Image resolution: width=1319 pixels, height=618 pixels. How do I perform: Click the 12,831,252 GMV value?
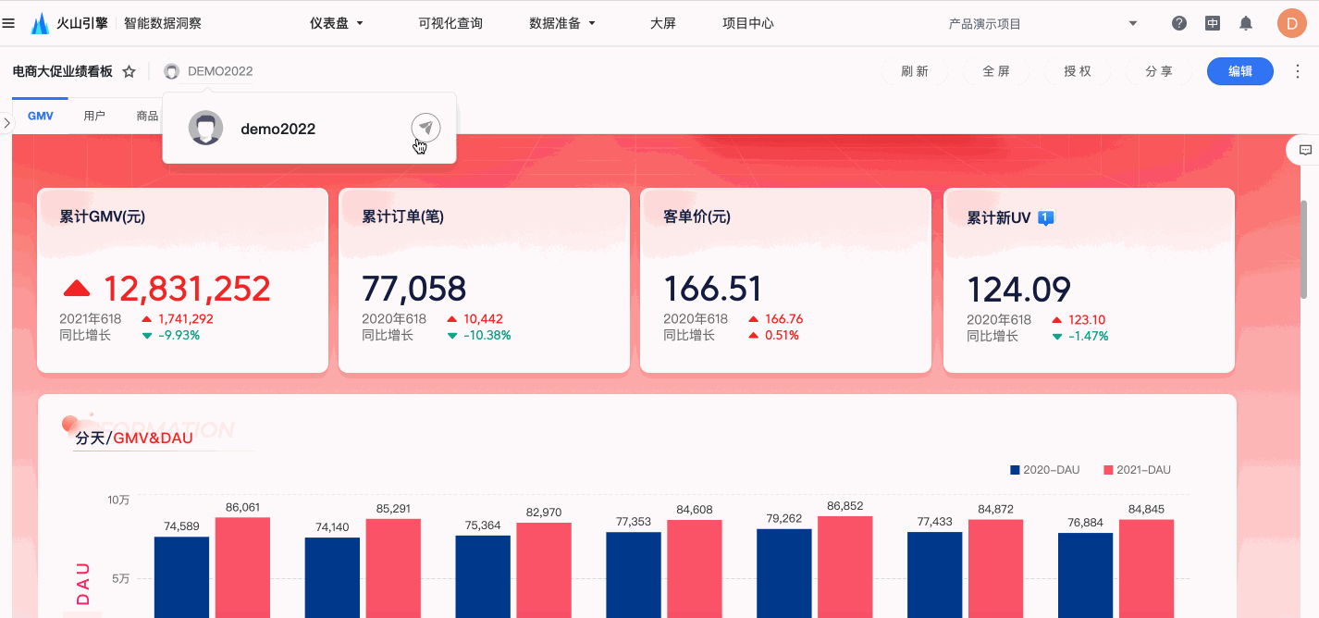click(x=187, y=289)
